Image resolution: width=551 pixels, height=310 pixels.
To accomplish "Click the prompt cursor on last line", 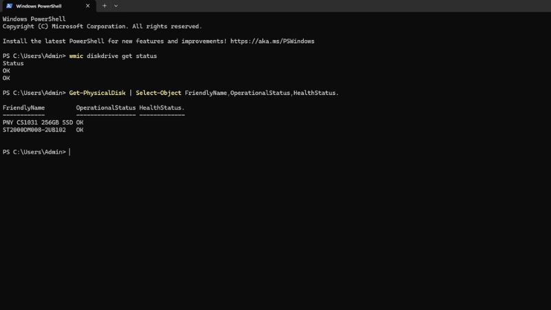I will [x=70, y=152].
